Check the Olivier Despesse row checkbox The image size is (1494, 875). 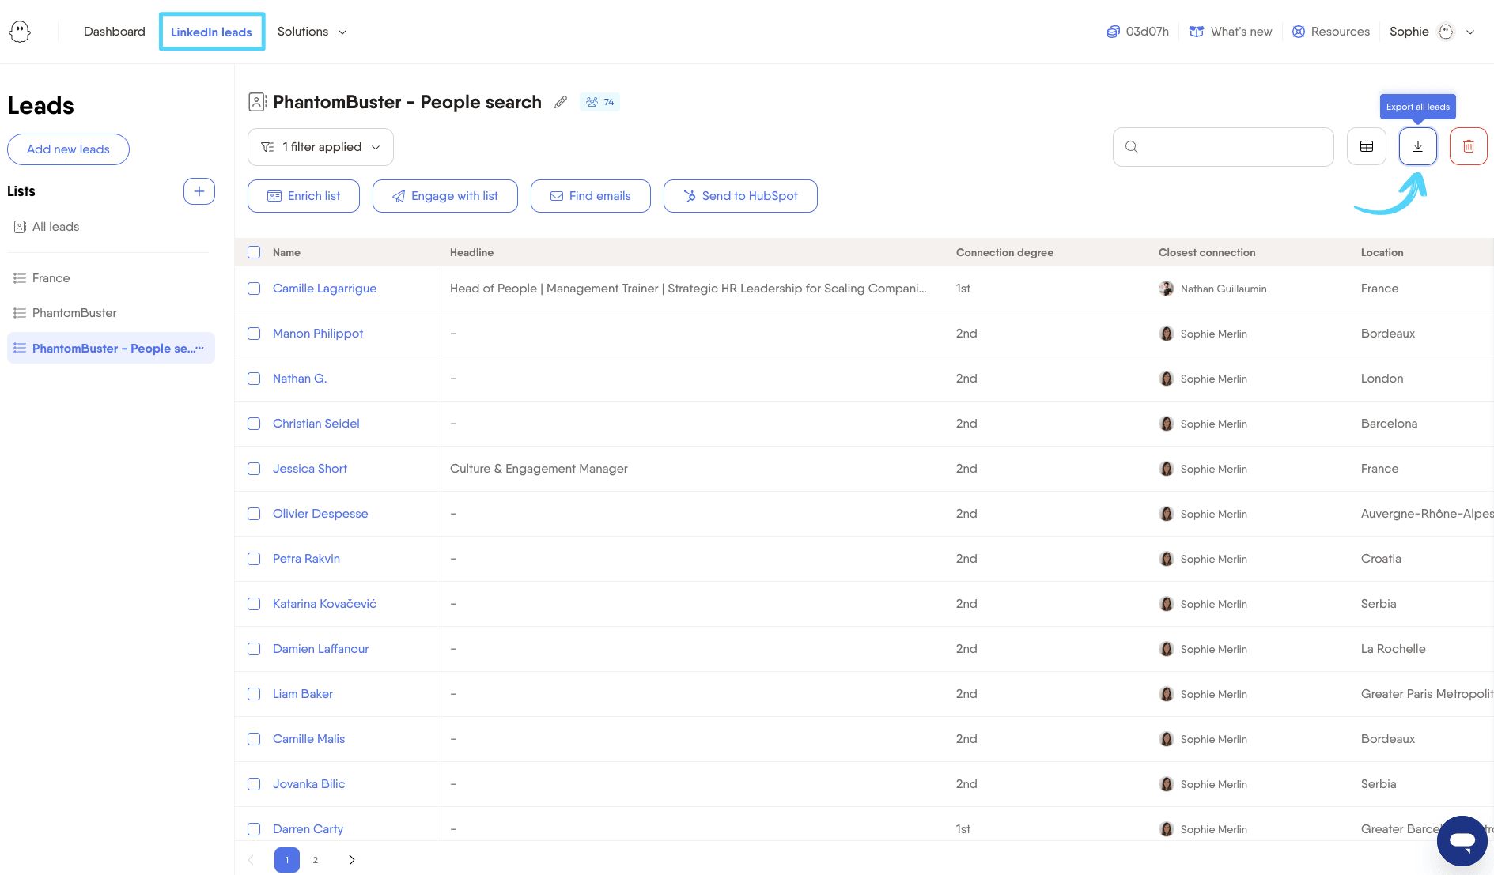pyautogui.click(x=254, y=514)
